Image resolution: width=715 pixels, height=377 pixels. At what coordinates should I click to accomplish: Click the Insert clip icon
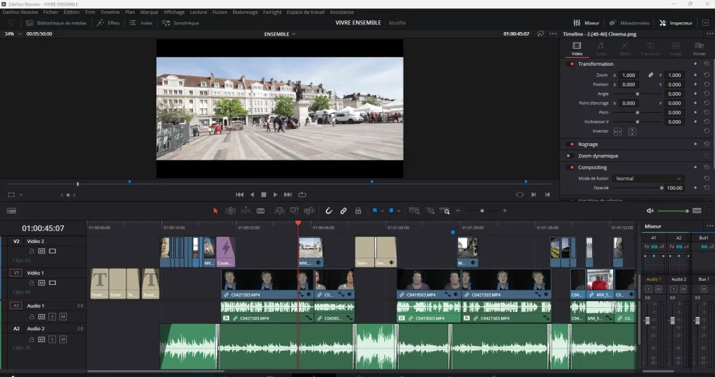(279, 211)
